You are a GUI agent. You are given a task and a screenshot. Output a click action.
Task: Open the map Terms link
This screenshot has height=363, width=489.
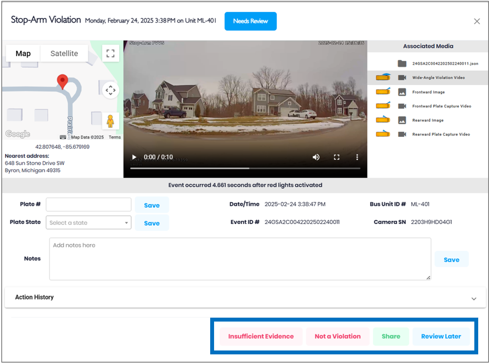114,137
